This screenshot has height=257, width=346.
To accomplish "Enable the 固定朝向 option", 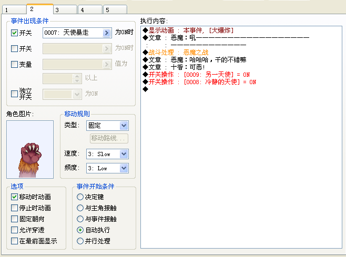I will pyautogui.click(x=14, y=219).
